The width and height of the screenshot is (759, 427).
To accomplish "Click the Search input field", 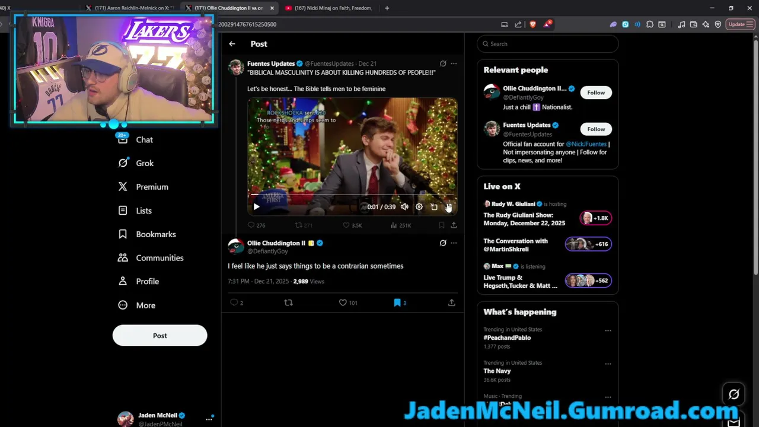I will tap(548, 44).
